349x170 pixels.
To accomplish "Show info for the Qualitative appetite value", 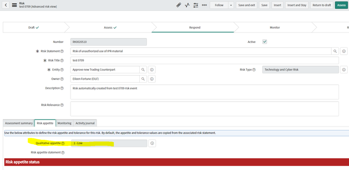I will tap(152, 144).
